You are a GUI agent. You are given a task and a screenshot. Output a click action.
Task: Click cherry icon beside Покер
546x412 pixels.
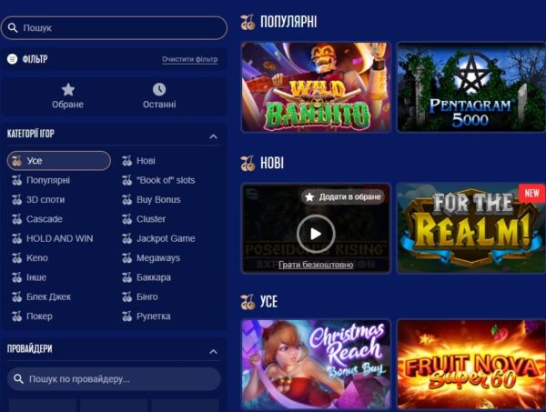pos(16,317)
